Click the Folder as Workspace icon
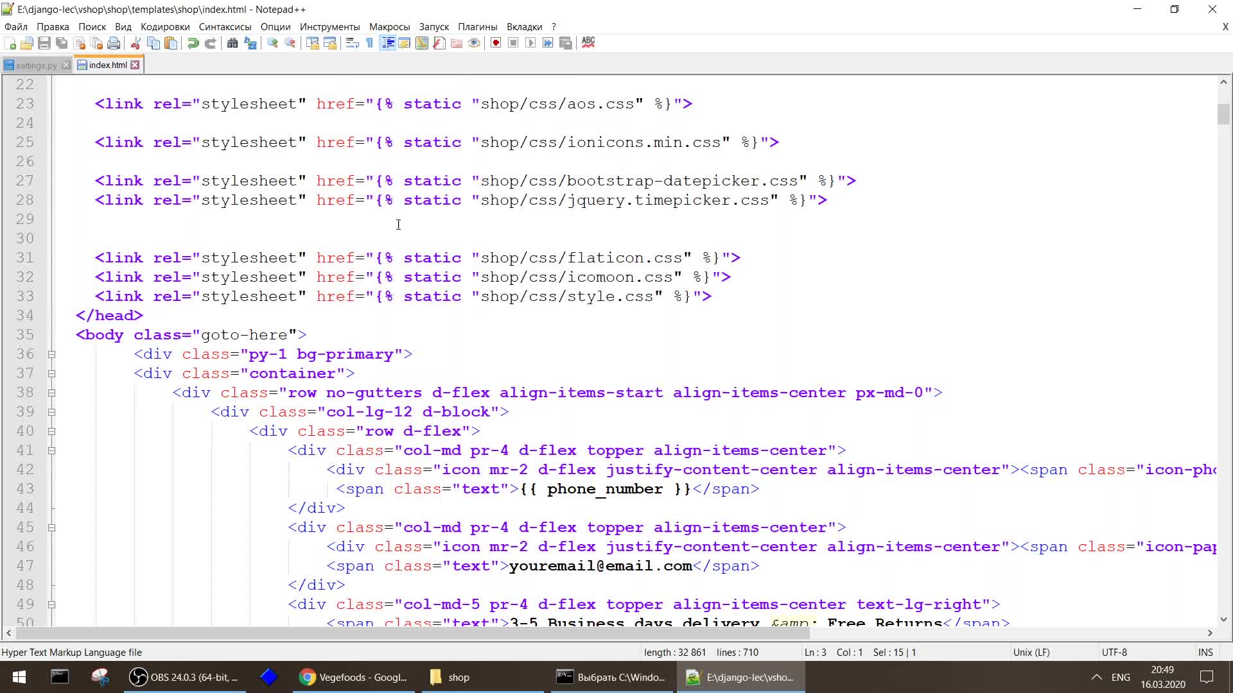This screenshot has height=693, width=1233. [457, 43]
